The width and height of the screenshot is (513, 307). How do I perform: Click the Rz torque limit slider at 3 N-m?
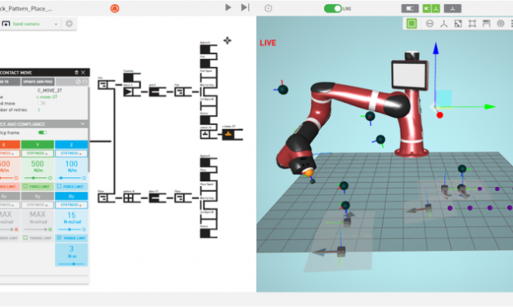coord(71,264)
